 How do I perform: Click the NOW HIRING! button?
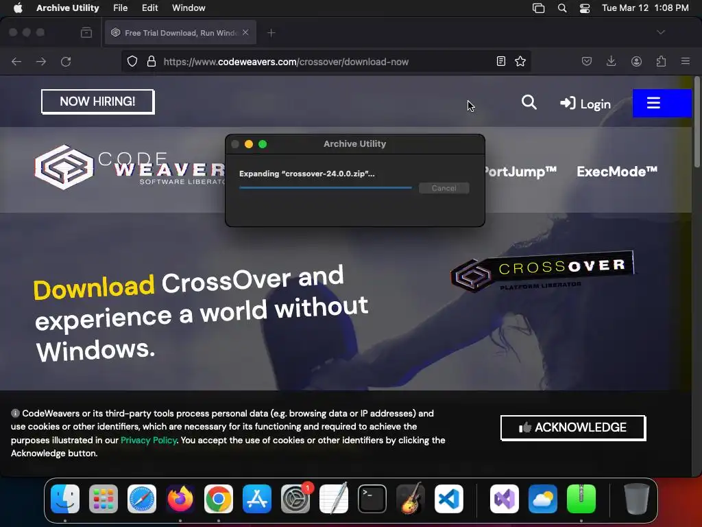click(97, 102)
